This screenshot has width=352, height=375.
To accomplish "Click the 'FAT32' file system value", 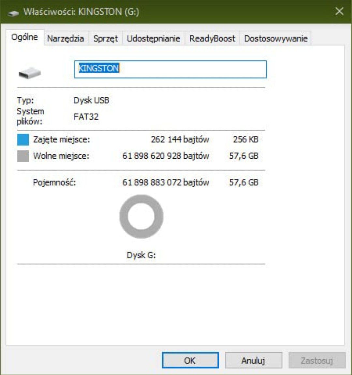I will [86, 117].
